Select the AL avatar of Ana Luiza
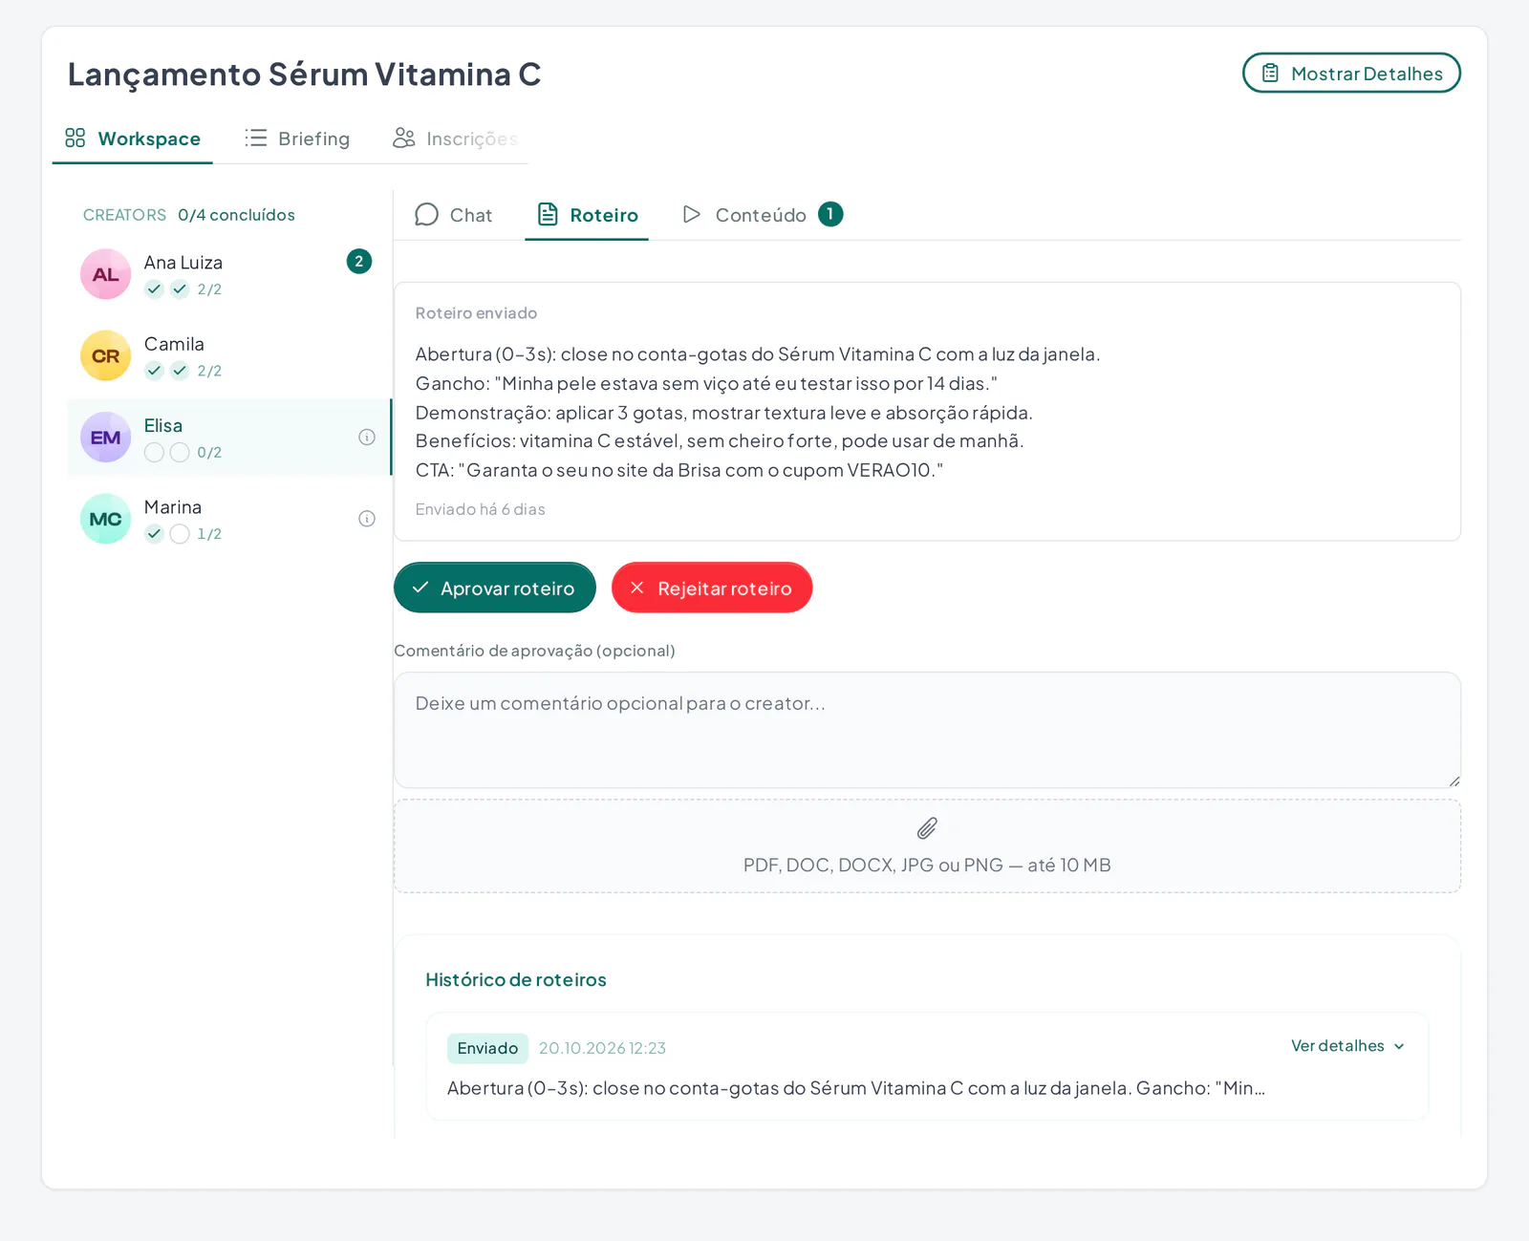 [105, 274]
